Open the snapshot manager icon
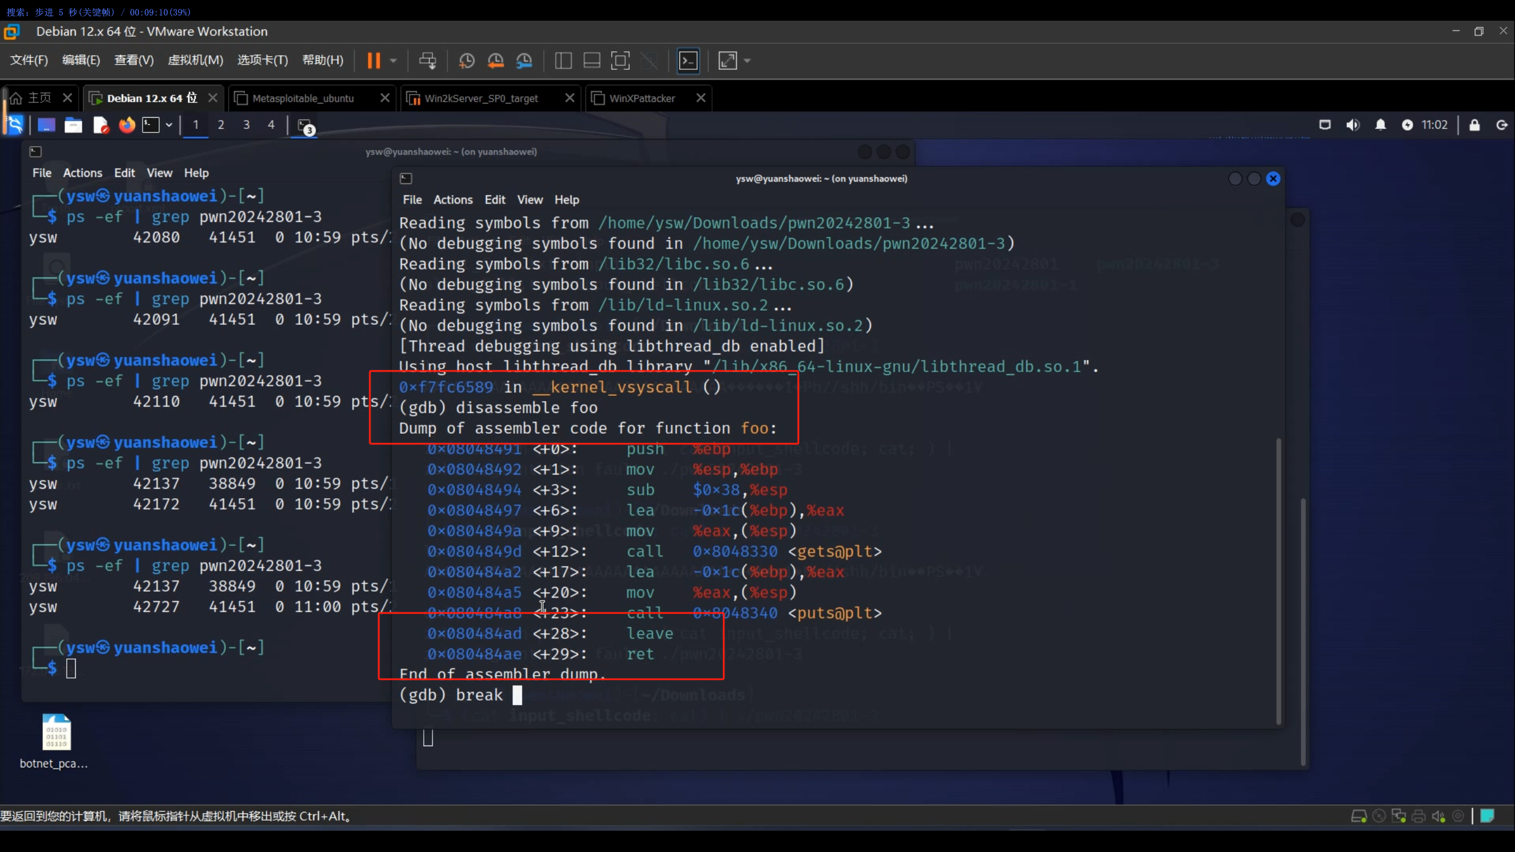1515x852 pixels. [524, 60]
